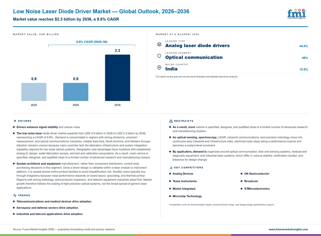Click the Market Value, USD Billion heading

tap(36, 34)
